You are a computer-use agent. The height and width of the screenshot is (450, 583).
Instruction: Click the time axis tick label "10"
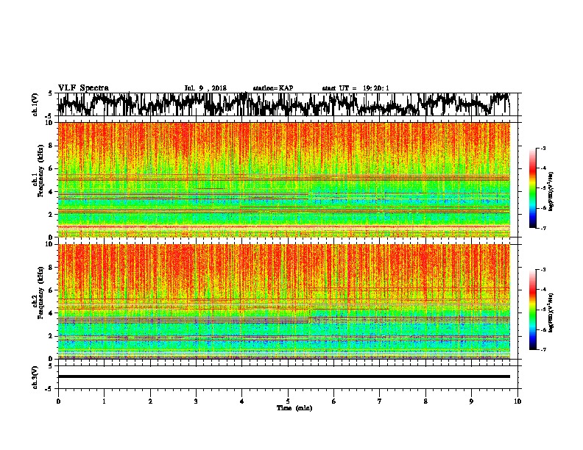point(517,401)
